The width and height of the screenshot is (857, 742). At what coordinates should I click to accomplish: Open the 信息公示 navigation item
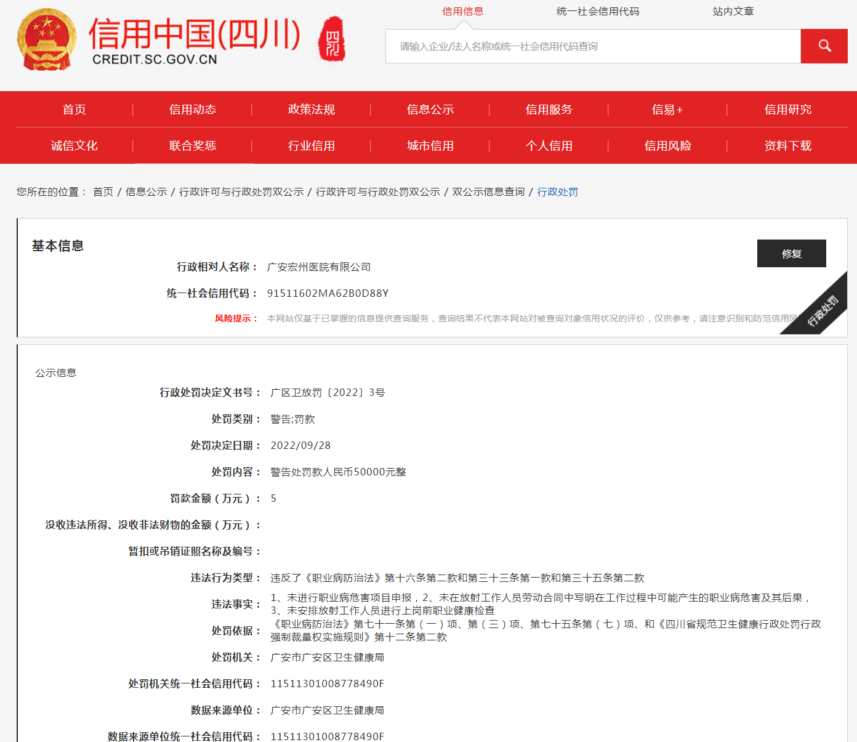click(x=430, y=110)
